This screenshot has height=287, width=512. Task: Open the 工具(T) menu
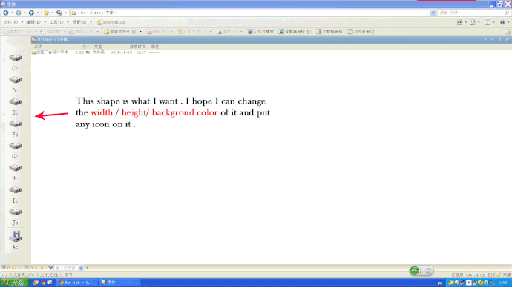pyautogui.click(x=56, y=22)
